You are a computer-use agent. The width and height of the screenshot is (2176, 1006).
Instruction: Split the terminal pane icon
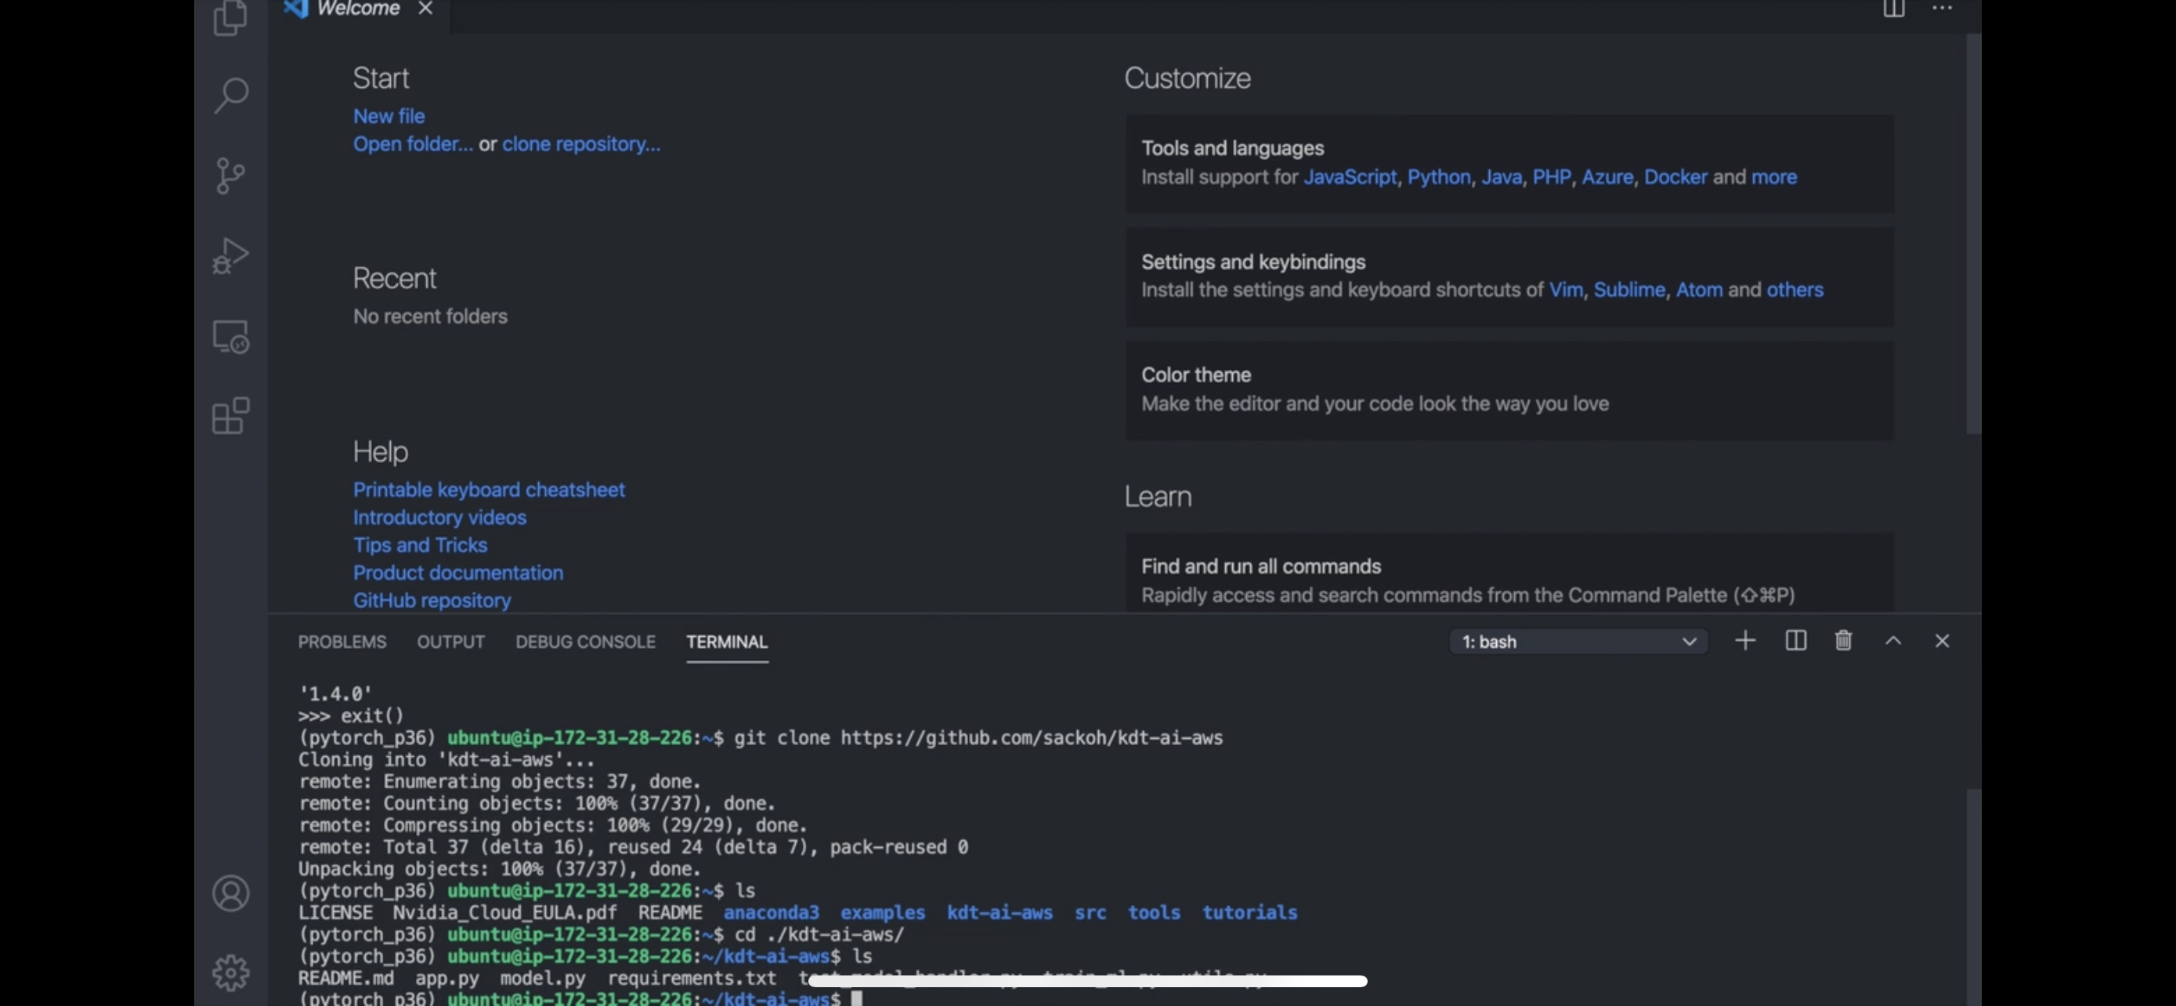[x=1795, y=641]
